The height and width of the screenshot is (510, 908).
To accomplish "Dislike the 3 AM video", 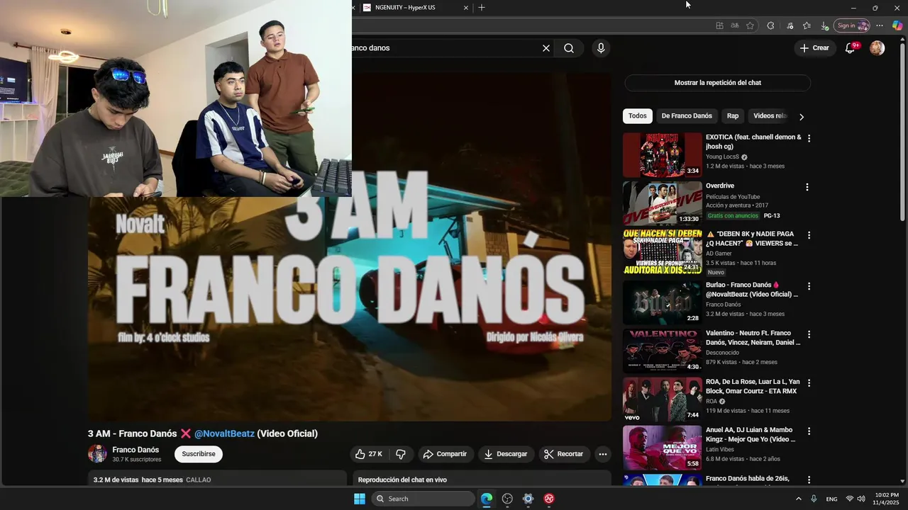I will click(x=401, y=454).
